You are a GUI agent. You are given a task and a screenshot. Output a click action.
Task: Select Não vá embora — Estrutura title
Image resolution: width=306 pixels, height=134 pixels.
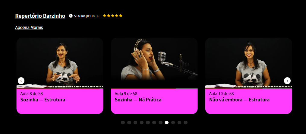pyautogui.click(x=239, y=100)
